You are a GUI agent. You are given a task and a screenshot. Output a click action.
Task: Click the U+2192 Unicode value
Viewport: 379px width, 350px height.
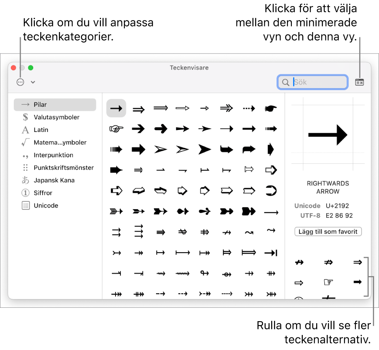pyautogui.click(x=337, y=206)
